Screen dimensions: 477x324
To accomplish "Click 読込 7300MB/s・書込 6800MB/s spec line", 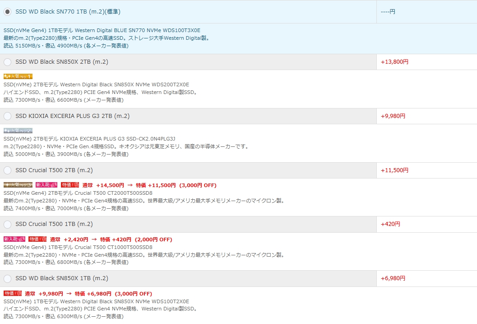I will pos(66,262).
